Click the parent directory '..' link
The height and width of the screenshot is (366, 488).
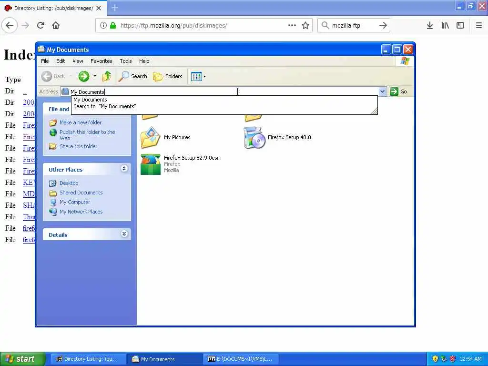25,91
